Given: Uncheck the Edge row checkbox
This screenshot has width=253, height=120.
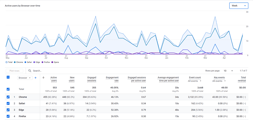Looking at the screenshot, I should coord(8,110).
